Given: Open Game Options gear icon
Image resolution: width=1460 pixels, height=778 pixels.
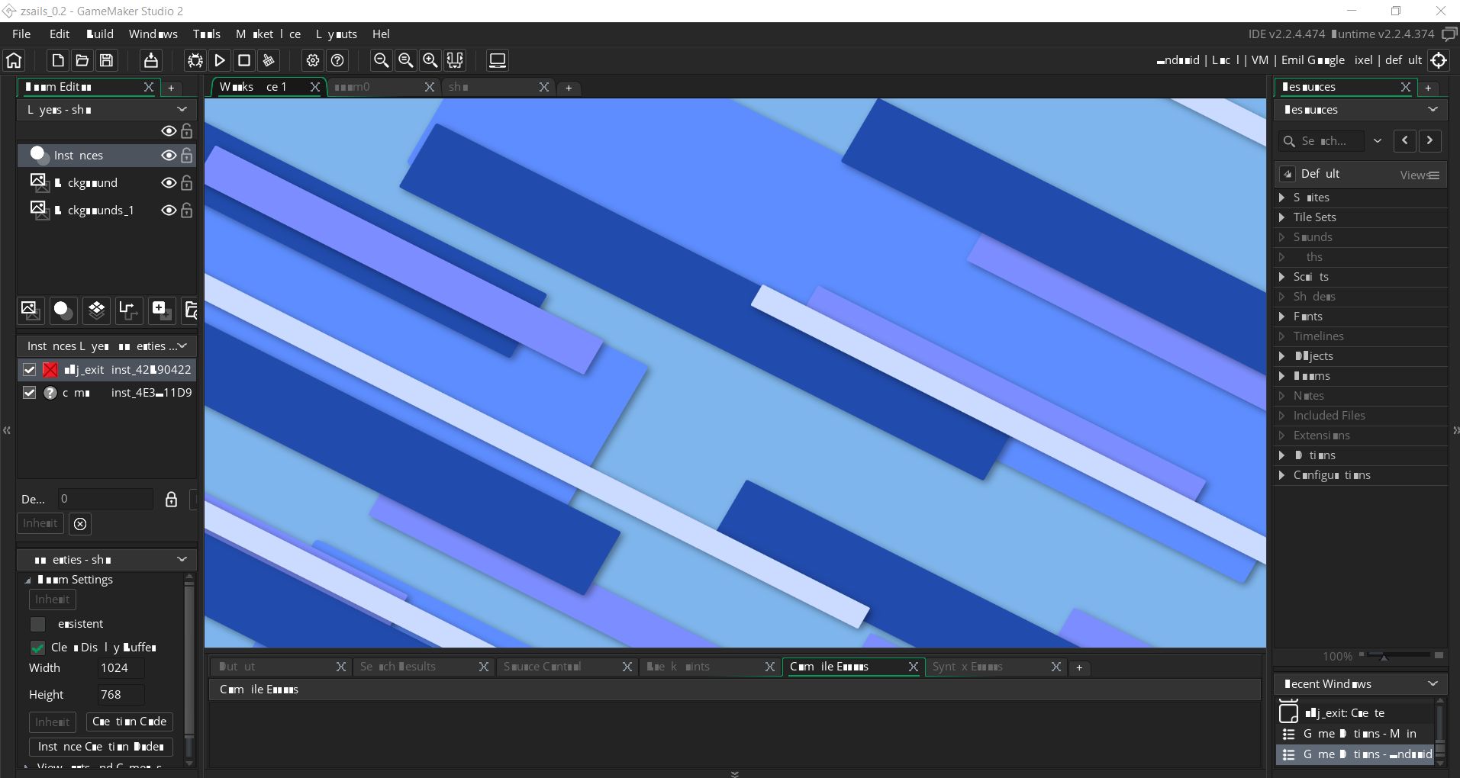Looking at the screenshot, I should (312, 60).
